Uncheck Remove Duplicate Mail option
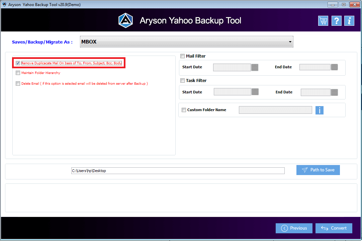Screen dimensions: 362x241 point(18,63)
